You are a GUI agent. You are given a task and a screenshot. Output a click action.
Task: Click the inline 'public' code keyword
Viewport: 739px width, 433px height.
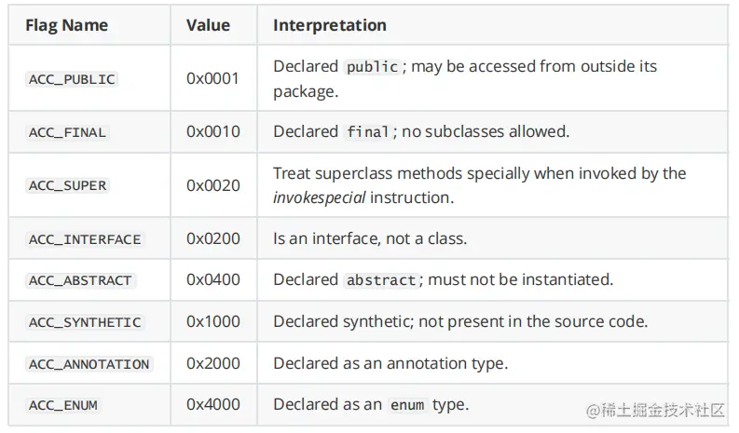pos(372,67)
